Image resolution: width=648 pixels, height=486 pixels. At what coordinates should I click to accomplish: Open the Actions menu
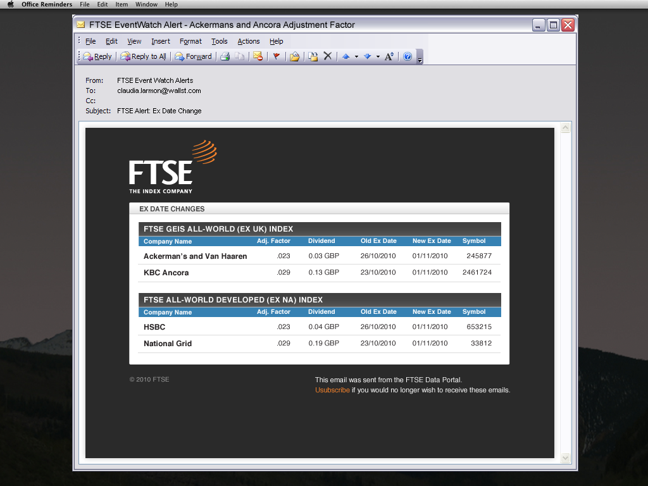coord(248,41)
